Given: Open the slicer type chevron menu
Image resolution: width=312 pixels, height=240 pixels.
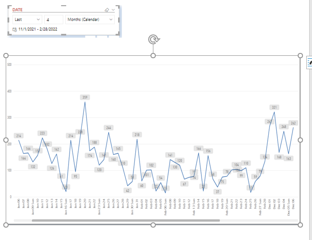Looking at the screenshot, I should point(113,10).
